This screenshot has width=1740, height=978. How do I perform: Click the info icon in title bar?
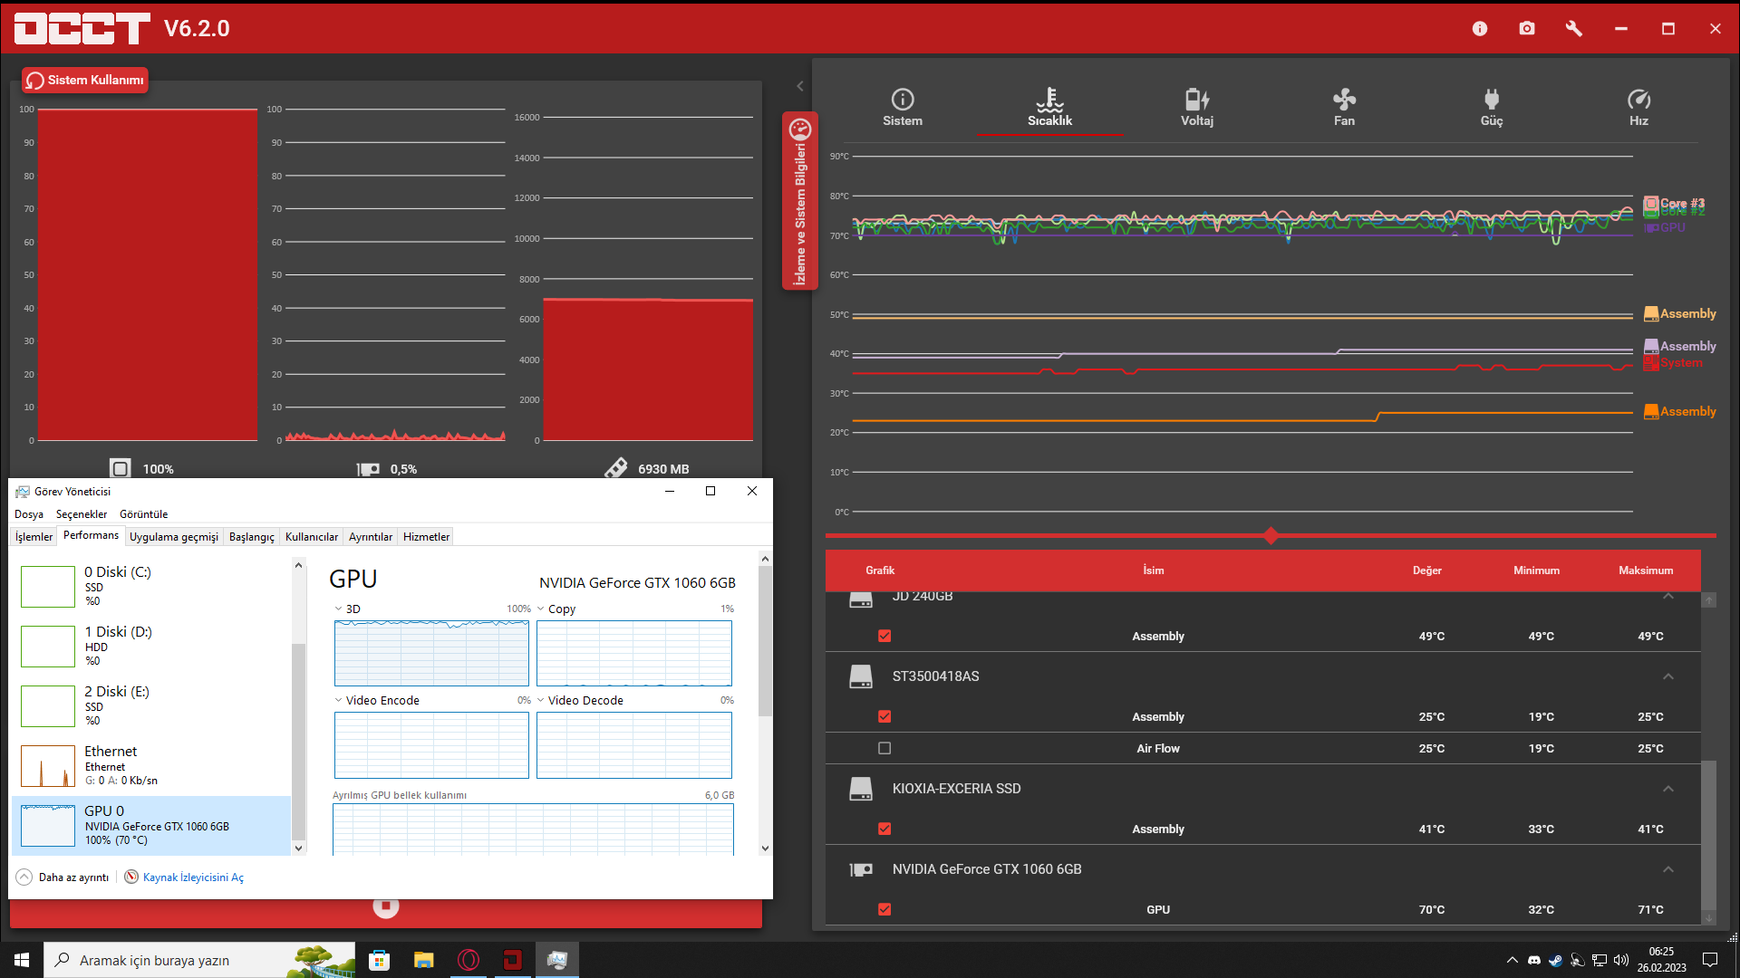point(1480,29)
